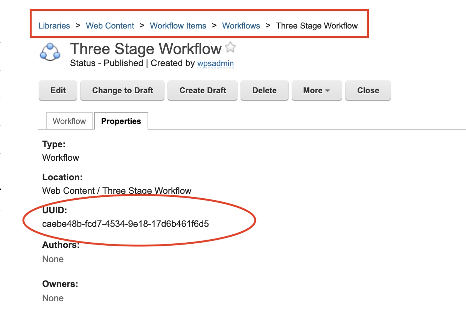Click the UUID value text
Viewport: 466px width, 320px height.
125,224
